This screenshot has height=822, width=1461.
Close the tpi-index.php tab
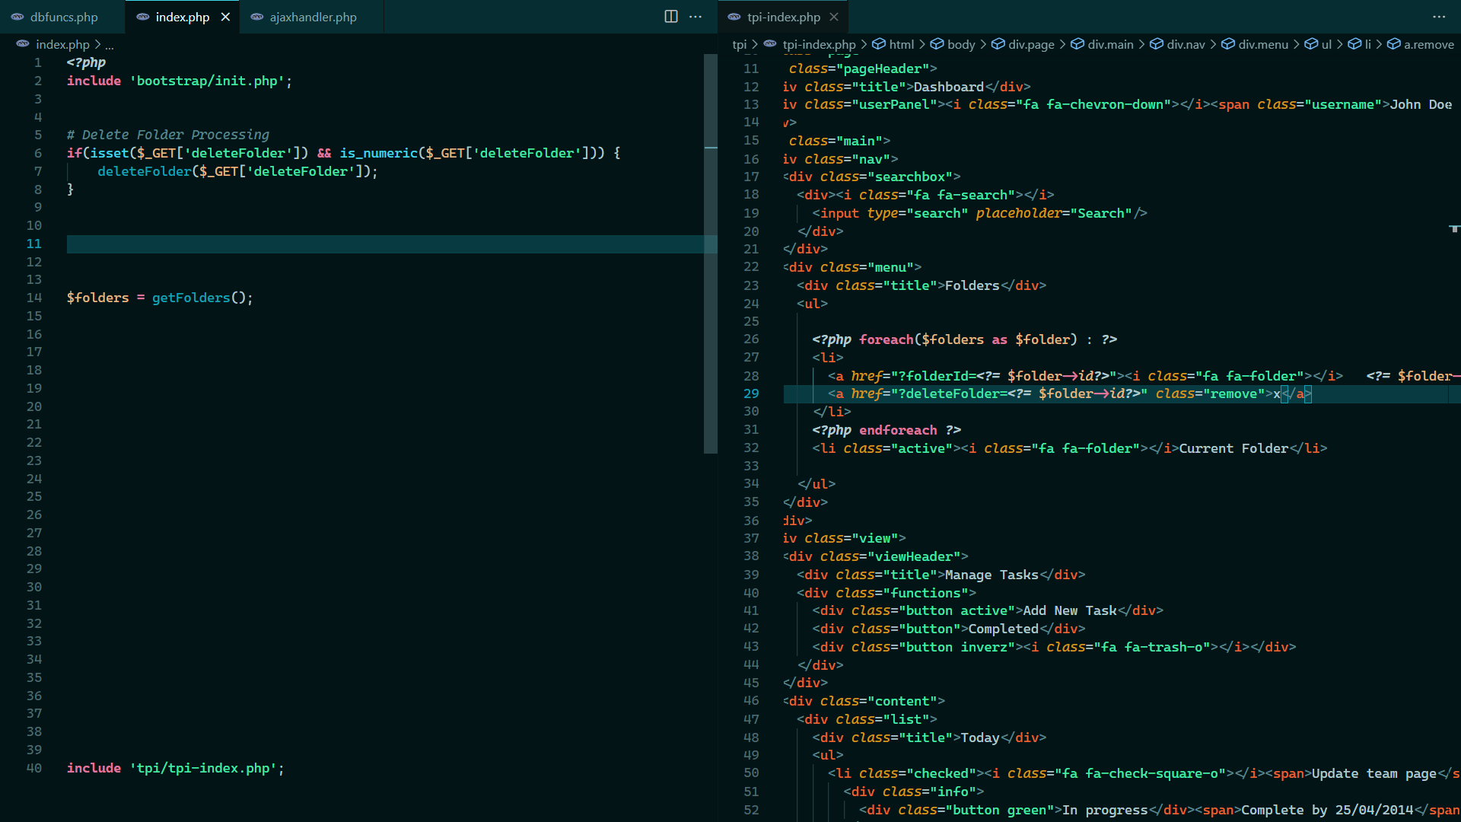(x=834, y=17)
